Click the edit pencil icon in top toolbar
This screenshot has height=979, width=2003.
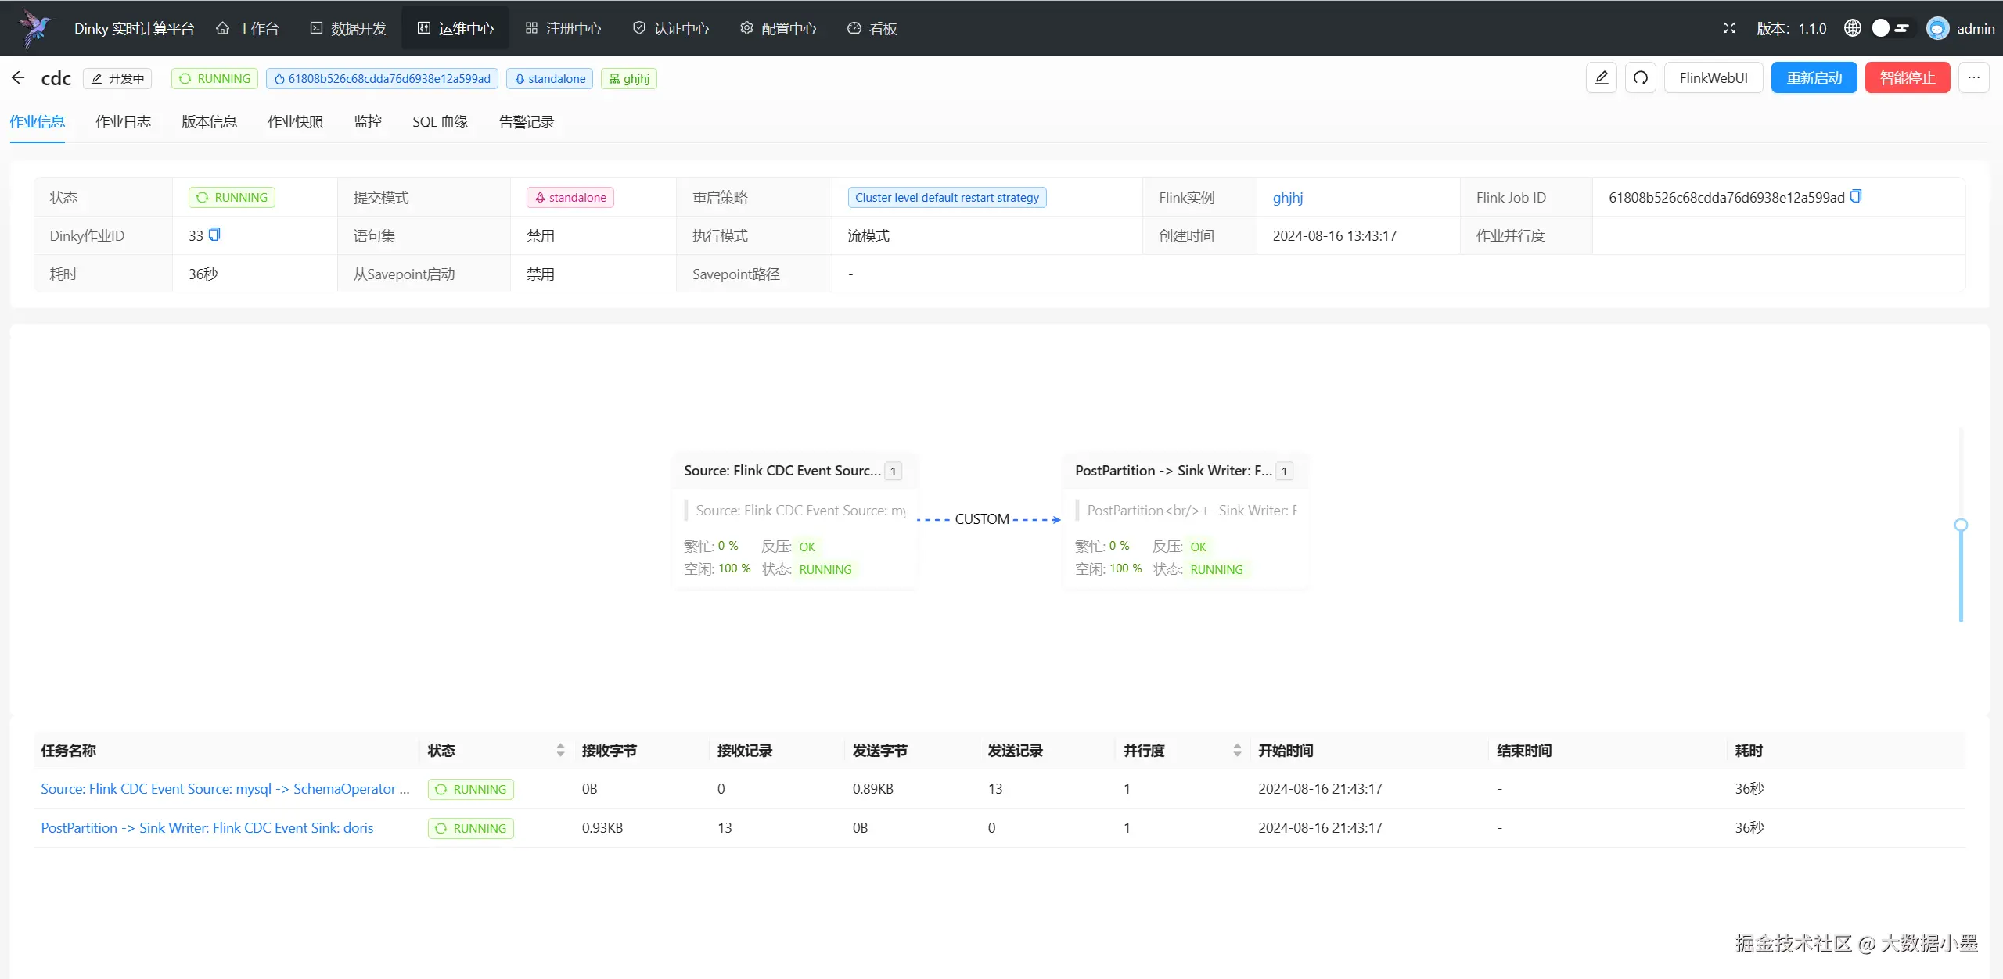pyautogui.click(x=1601, y=78)
